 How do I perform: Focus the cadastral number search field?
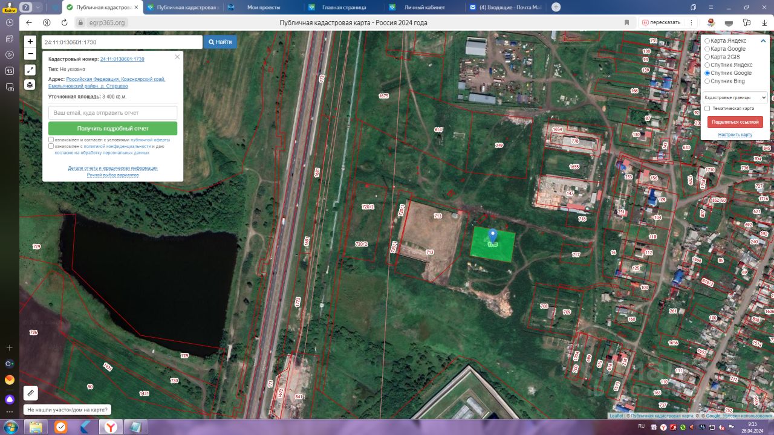point(122,42)
